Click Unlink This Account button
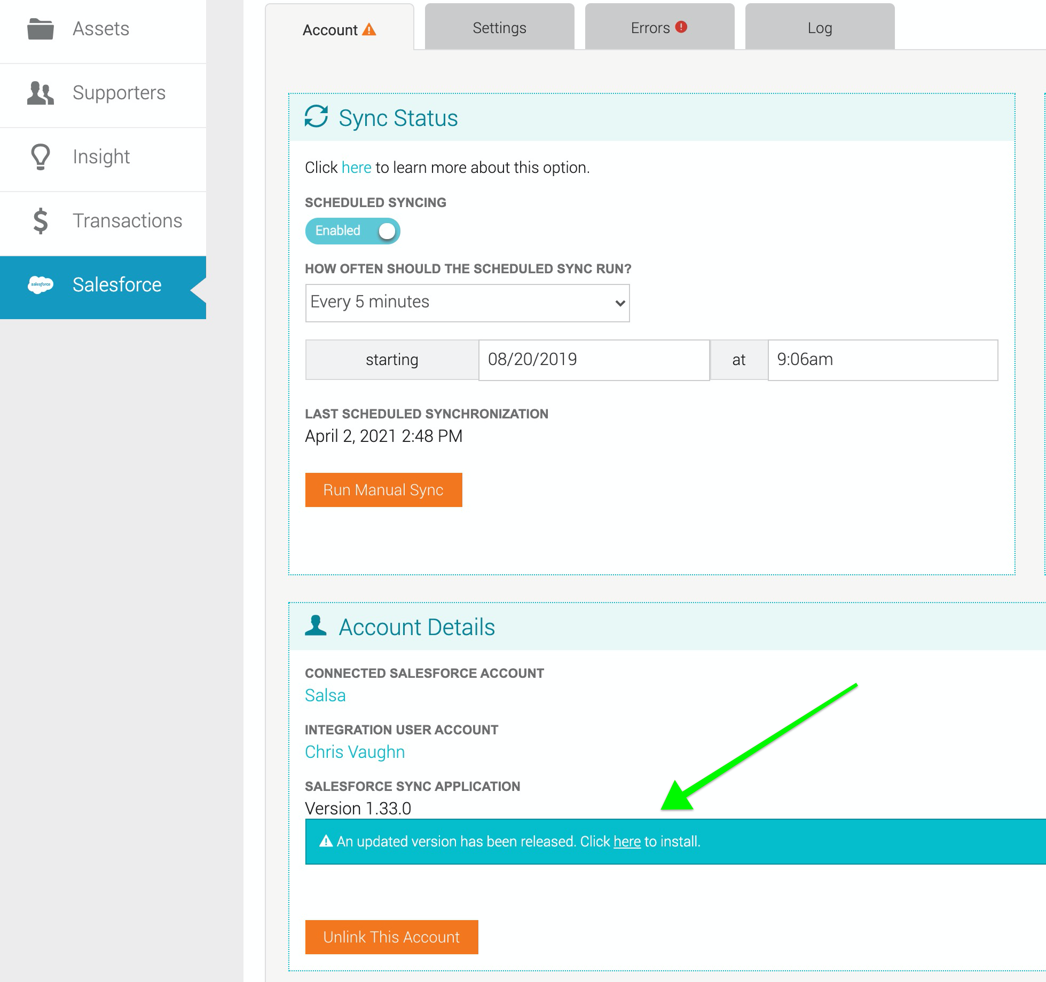Viewport: 1046px width, 982px height. (x=391, y=937)
